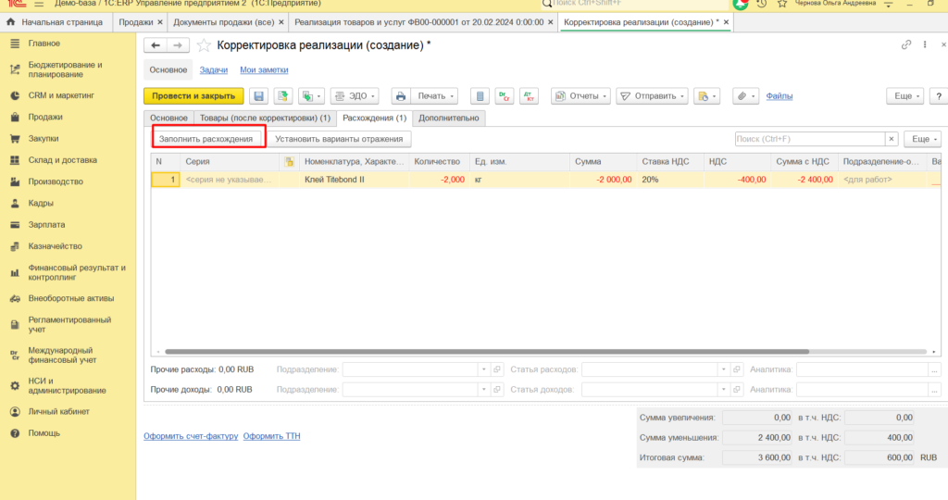Click Заполнить расхождения button
This screenshot has height=500, width=948.
click(x=206, y=139)
